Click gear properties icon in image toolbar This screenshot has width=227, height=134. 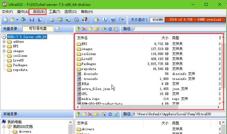pyautogui.click(x=110, y=29)
